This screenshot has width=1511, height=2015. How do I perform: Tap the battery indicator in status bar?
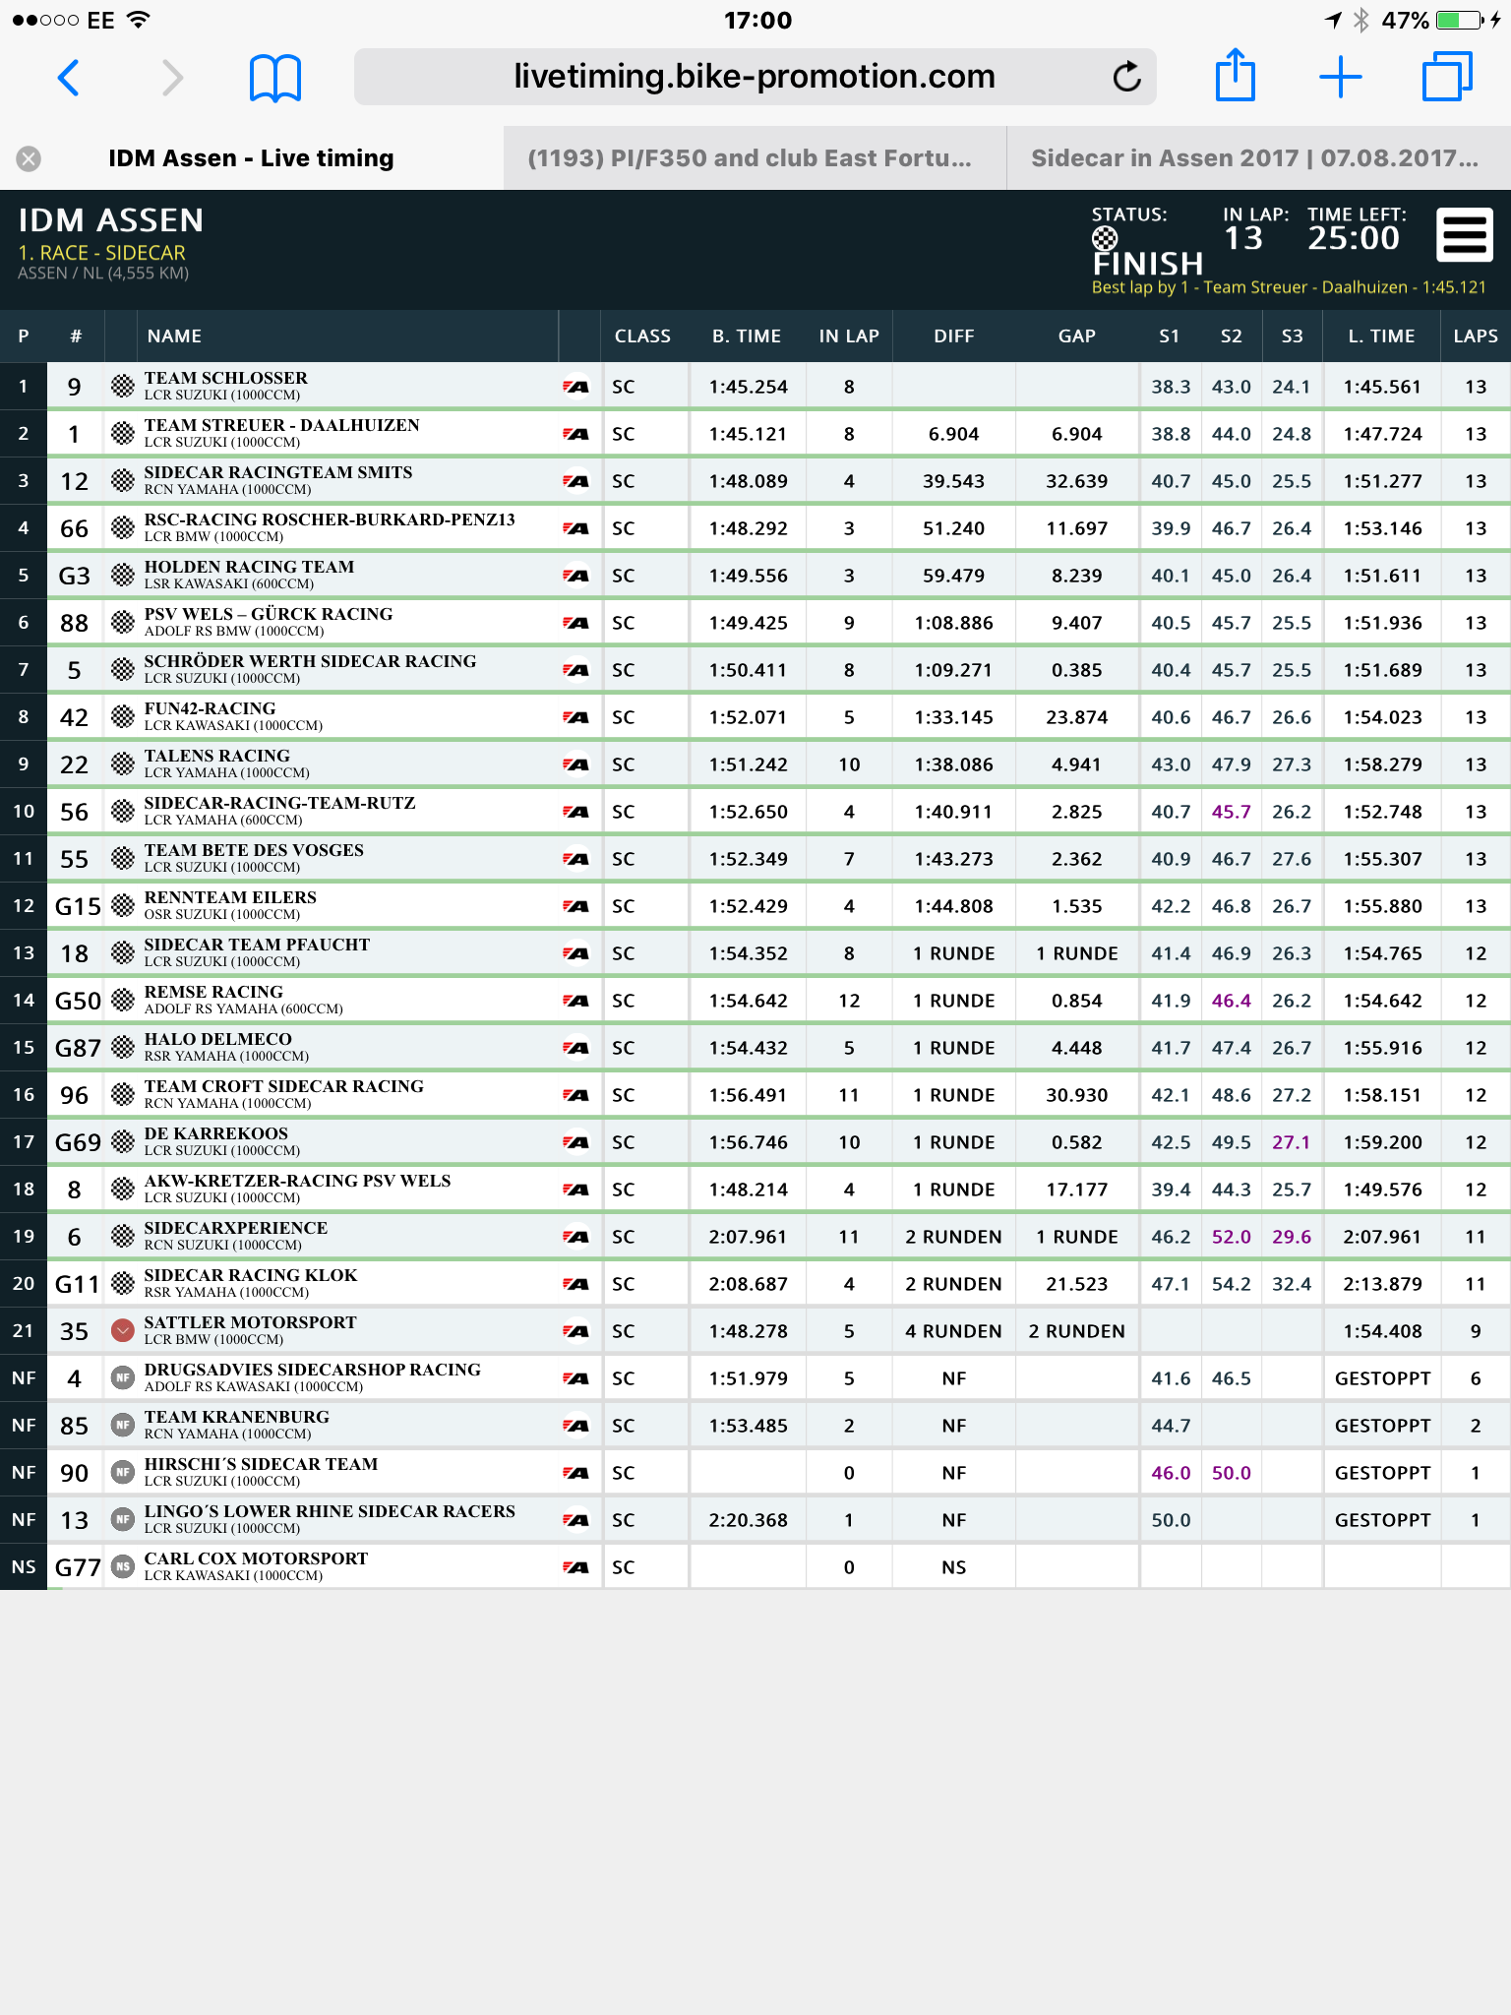(x=1460, y=20)
